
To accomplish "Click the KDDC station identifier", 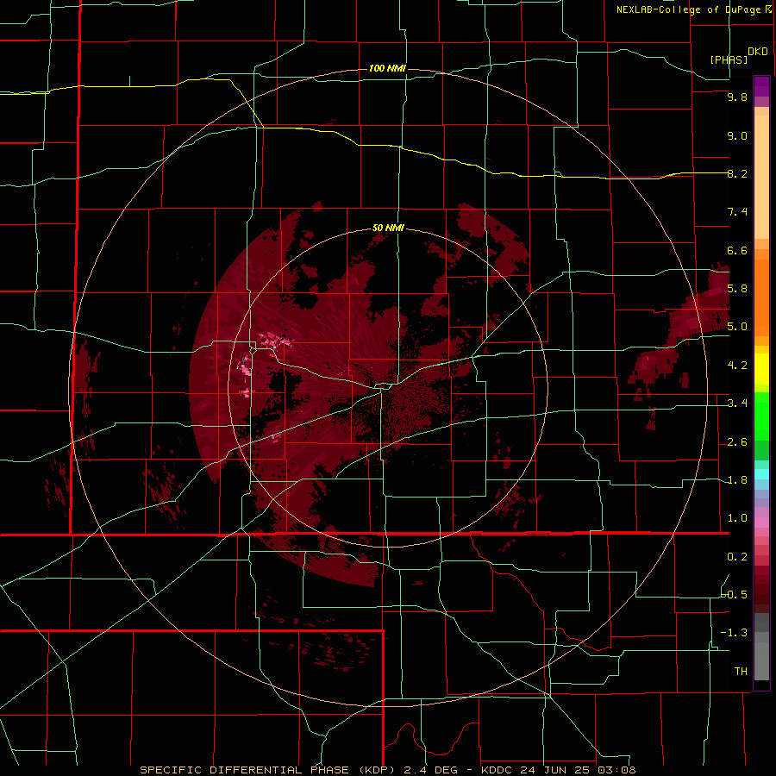I will click(496, 770).
